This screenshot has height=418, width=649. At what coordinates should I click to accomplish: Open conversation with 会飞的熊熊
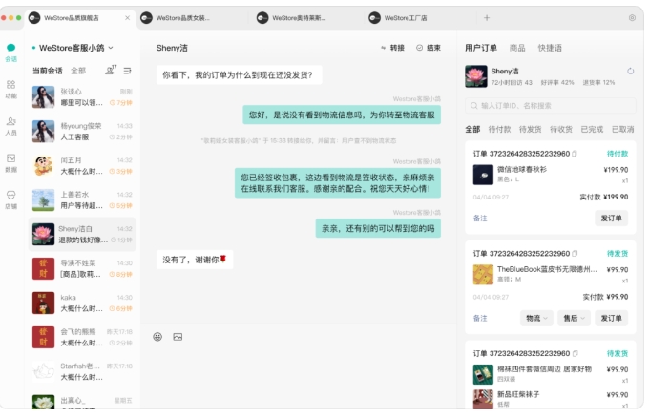tap(82, 337)
